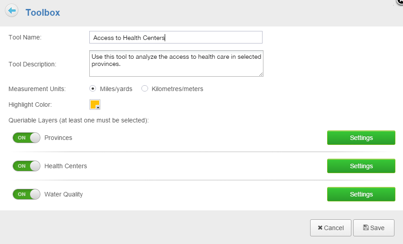This screenshot has width=403, height=244.
Task: Toggle the Provinces layer switch off
Action: [26, 138]
